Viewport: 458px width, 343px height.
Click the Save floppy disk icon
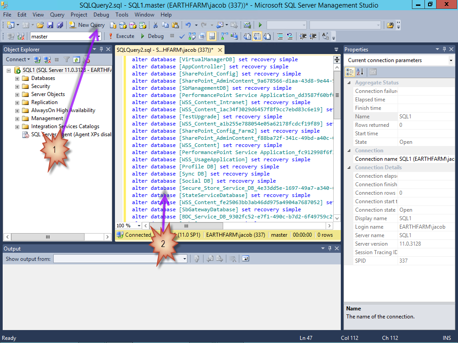(x=50, y=25)
